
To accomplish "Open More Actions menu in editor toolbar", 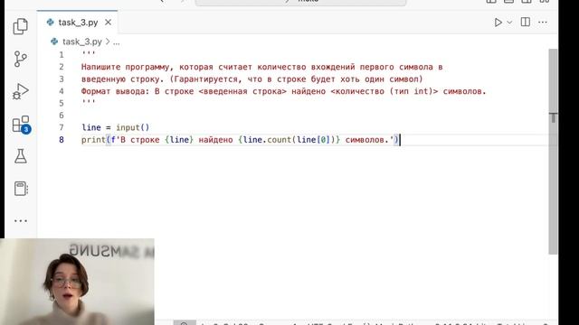I will click(x=543, y=23).
